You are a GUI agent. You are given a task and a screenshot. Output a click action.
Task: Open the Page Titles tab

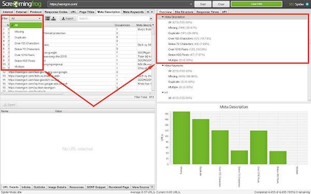(87, 12)
